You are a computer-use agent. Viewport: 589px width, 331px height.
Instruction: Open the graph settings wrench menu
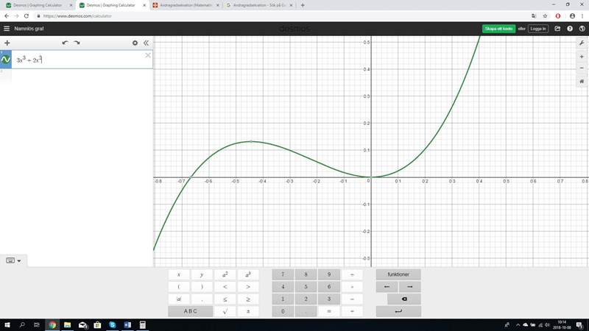pyautogui.click(x=582, y=43)
